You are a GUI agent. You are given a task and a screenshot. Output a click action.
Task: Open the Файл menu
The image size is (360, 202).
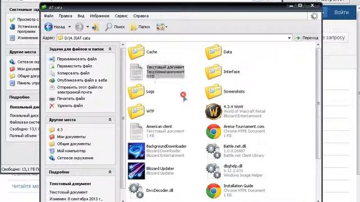coord(49,16)
